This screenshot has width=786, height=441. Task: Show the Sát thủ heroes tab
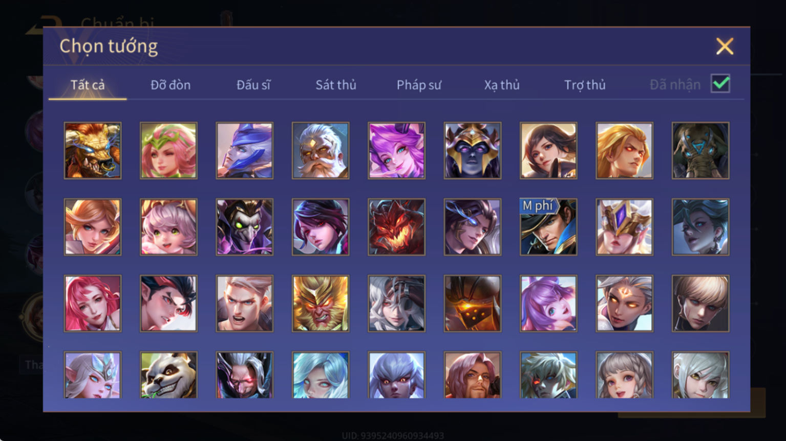click(336, 85)
